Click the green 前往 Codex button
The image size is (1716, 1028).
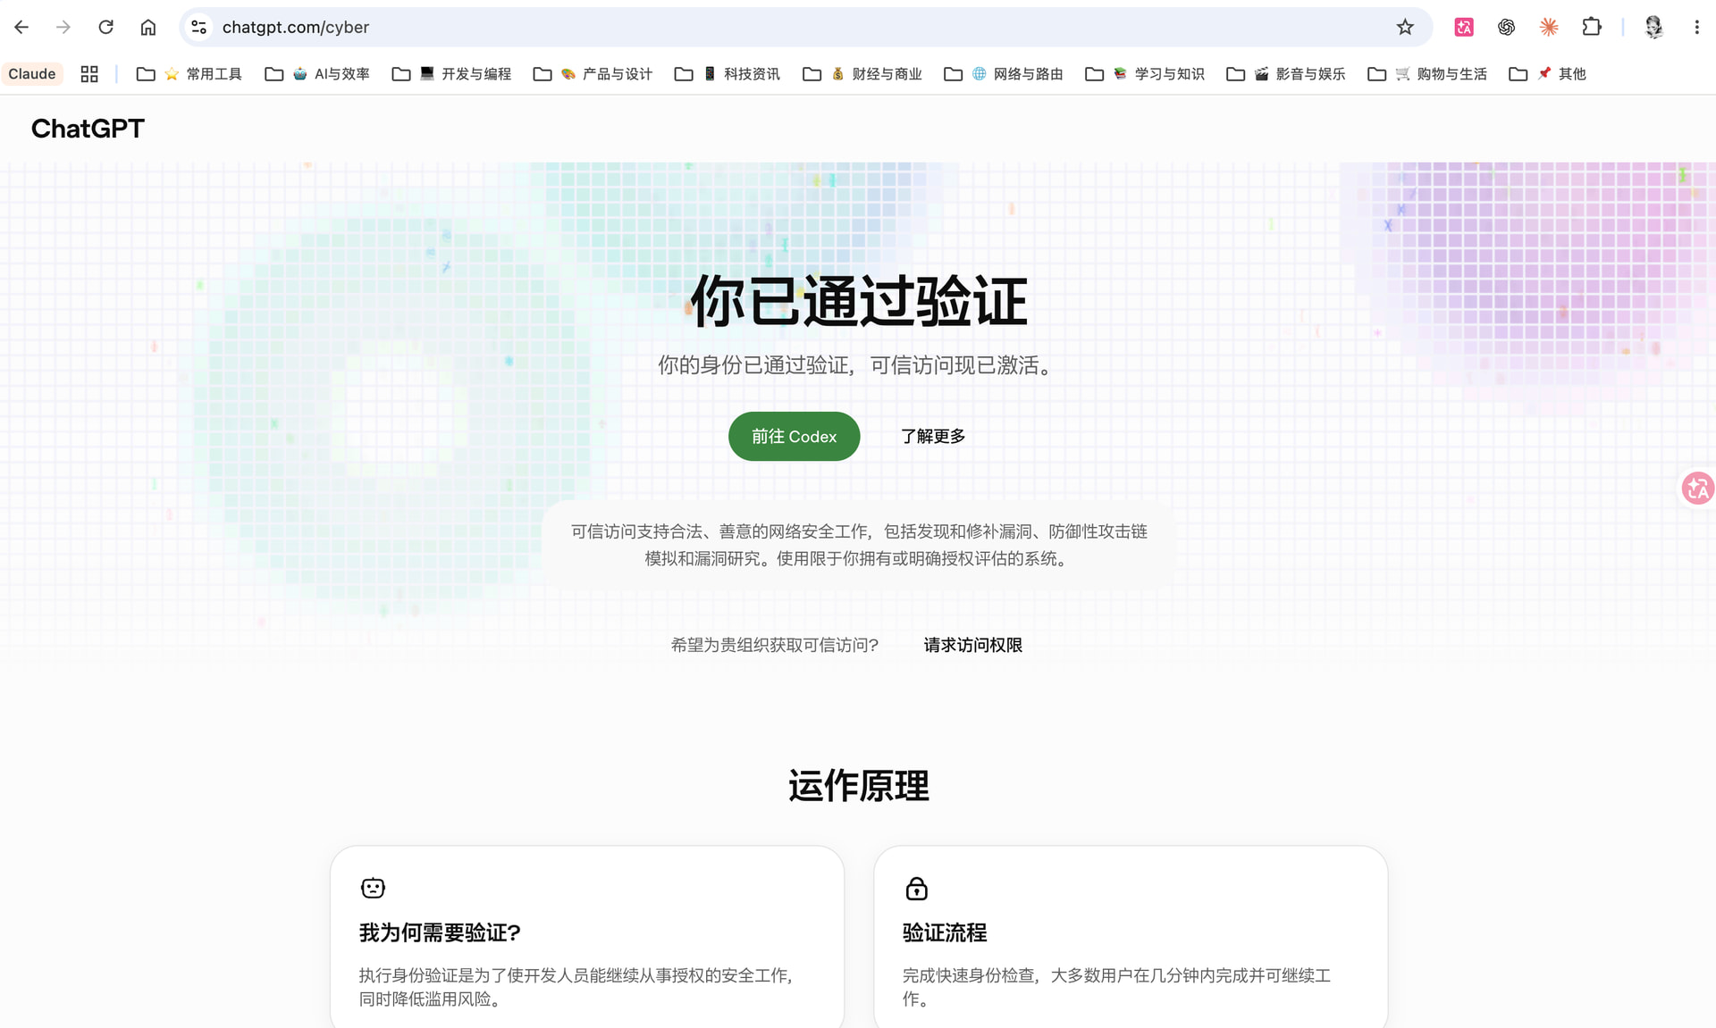pyautogui.click(x=794, y=437)
